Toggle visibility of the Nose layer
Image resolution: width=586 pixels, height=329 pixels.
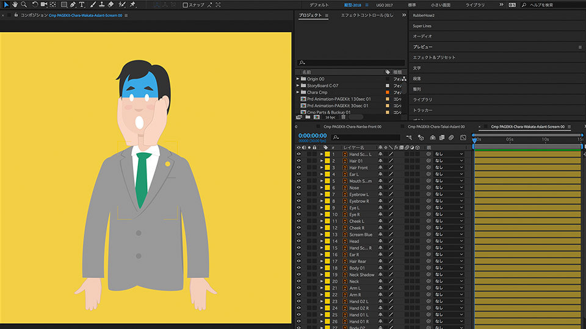tap(299, 188)
